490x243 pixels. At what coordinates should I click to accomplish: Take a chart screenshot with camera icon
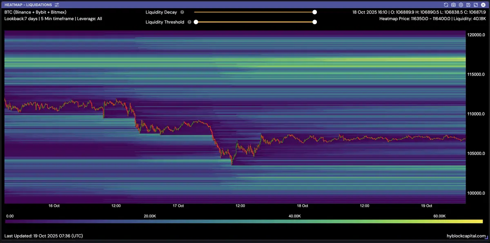point(454,4)
